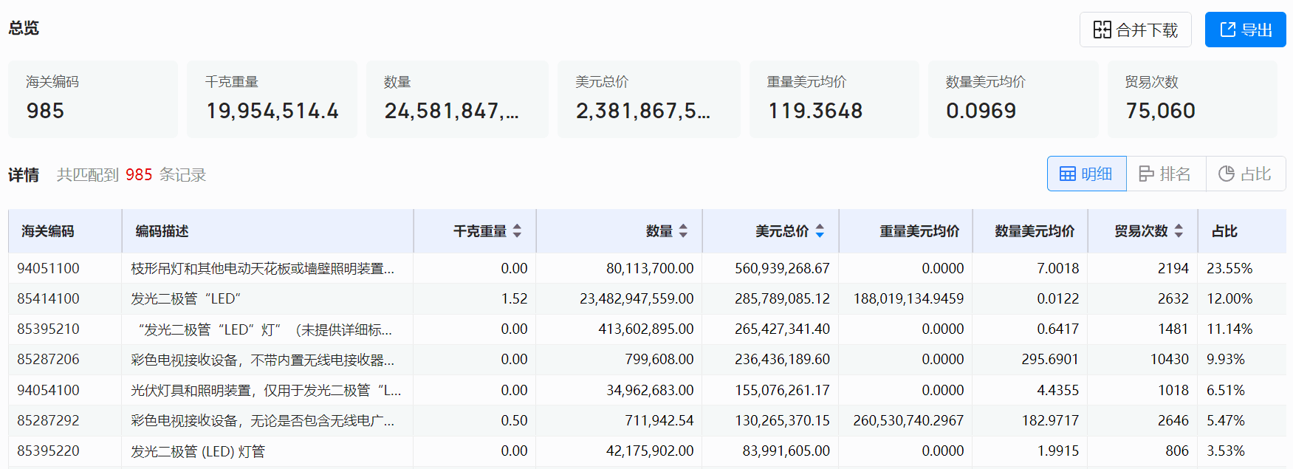Select customs code 94051100 row cell
Image resolution: width=1293 pixels, height=469 pixels.
coord(49,268)
